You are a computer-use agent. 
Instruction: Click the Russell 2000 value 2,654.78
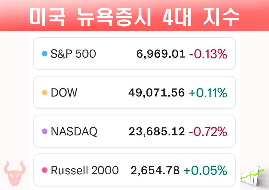click(x=155, y=170)
